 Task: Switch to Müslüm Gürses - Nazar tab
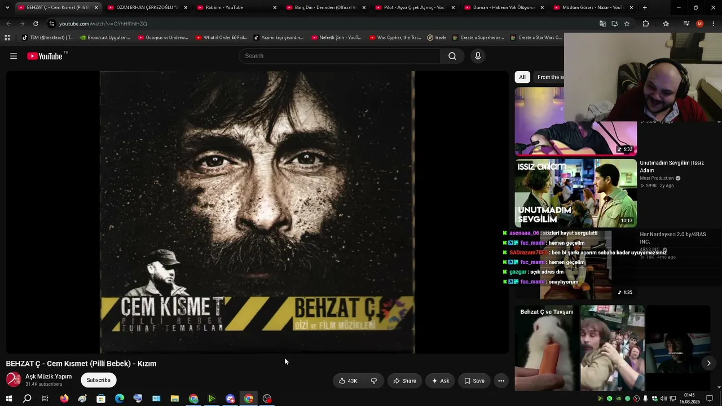(593, 7)
